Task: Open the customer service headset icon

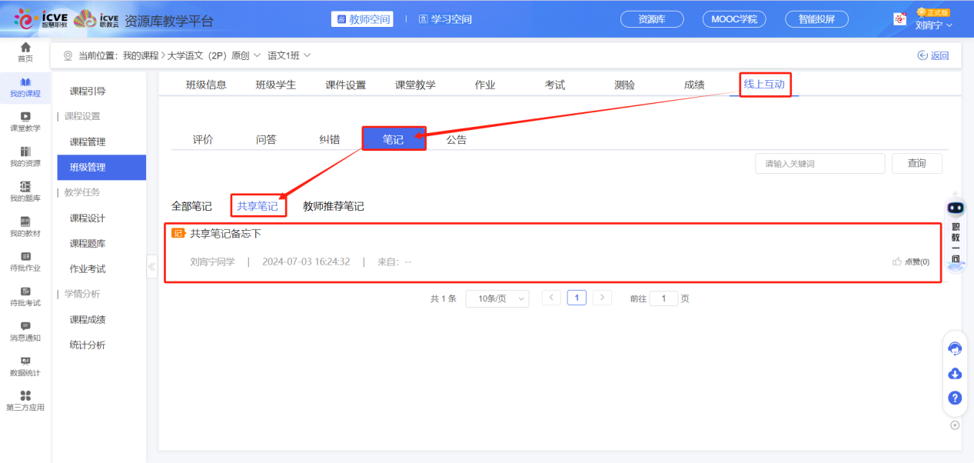Action: pyautogui.click(x=955, y=348)
